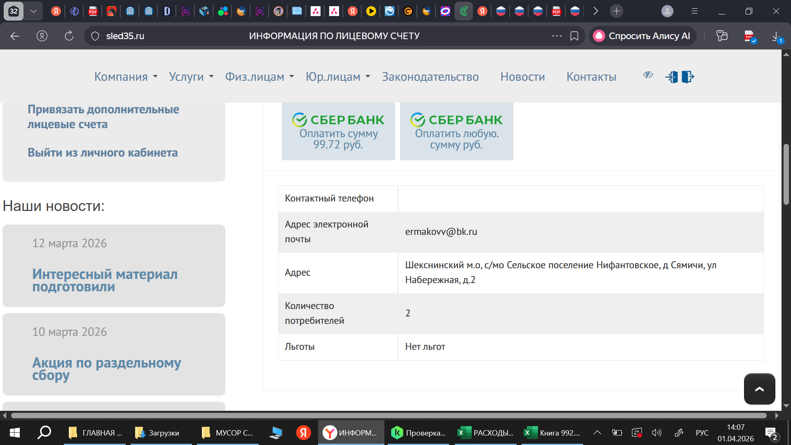Screen dimensions: 791x445
Task: Bookmark this page with the bookmark icon
Action: pyautogui.click(x=574, y=36)
